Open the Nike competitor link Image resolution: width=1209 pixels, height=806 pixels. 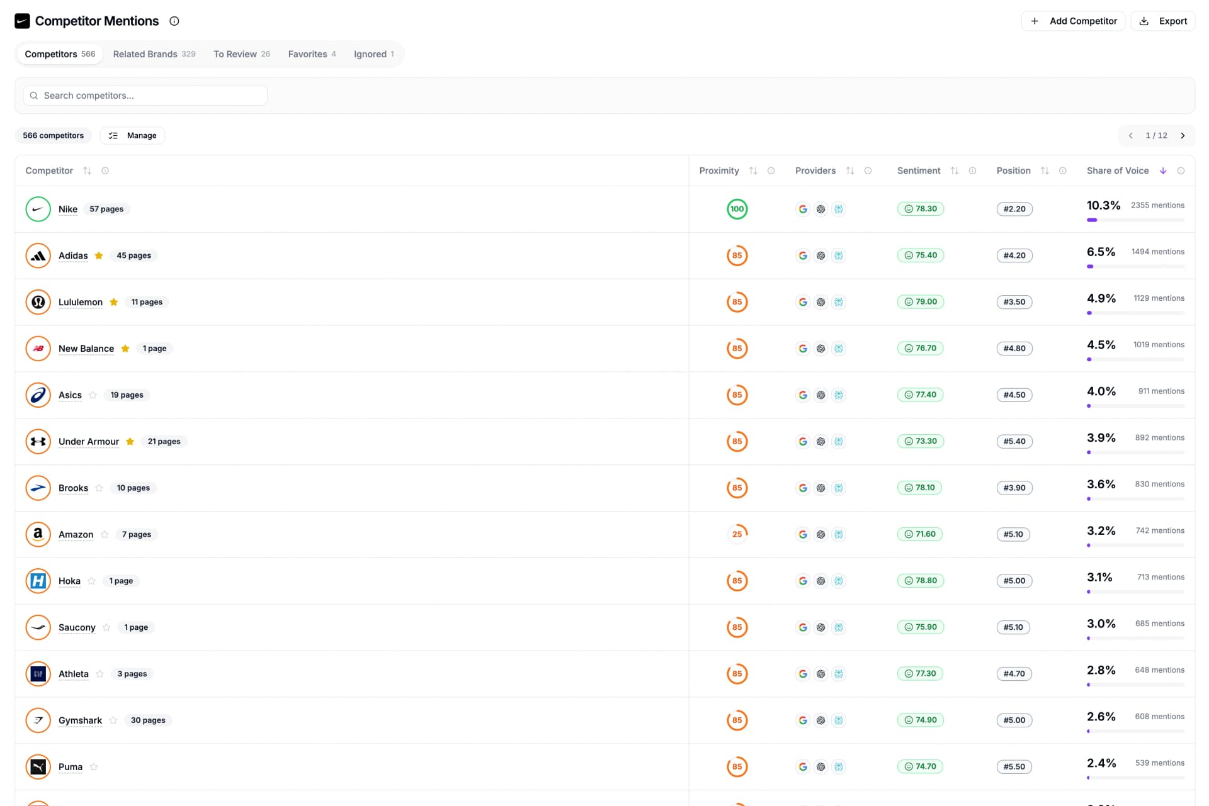[x=68, y=209]
